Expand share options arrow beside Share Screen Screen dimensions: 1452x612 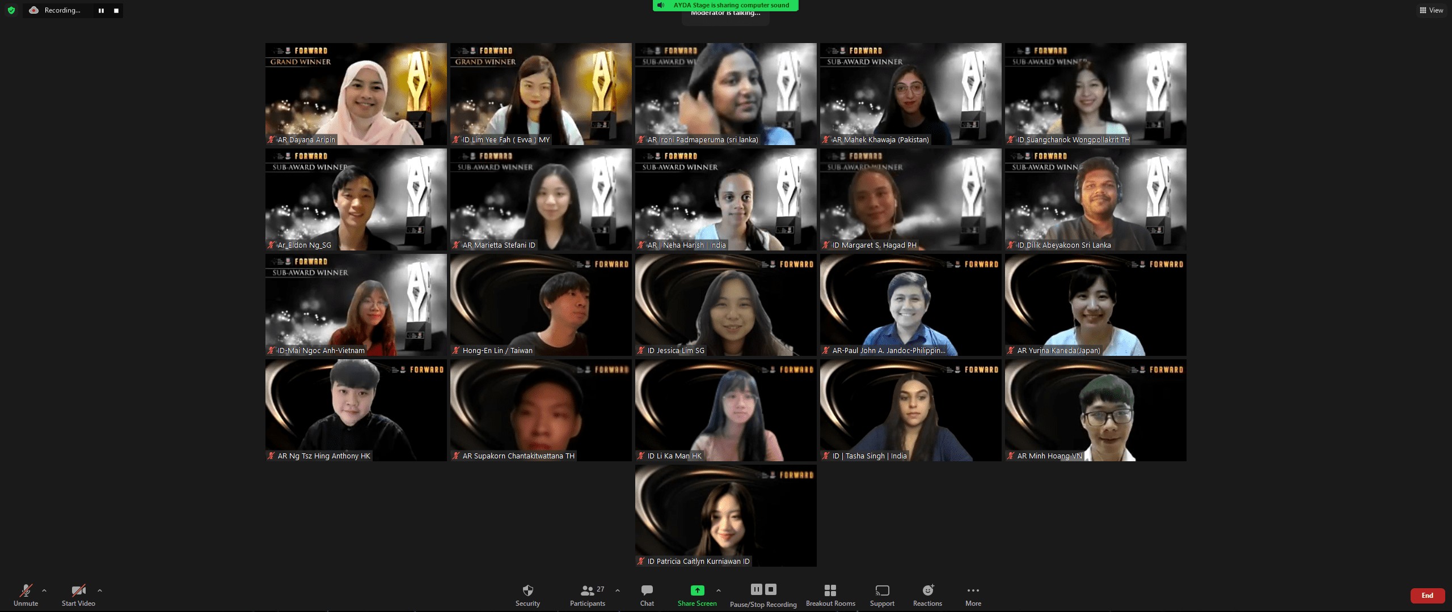pyautogui.click(x=719, y=590)
